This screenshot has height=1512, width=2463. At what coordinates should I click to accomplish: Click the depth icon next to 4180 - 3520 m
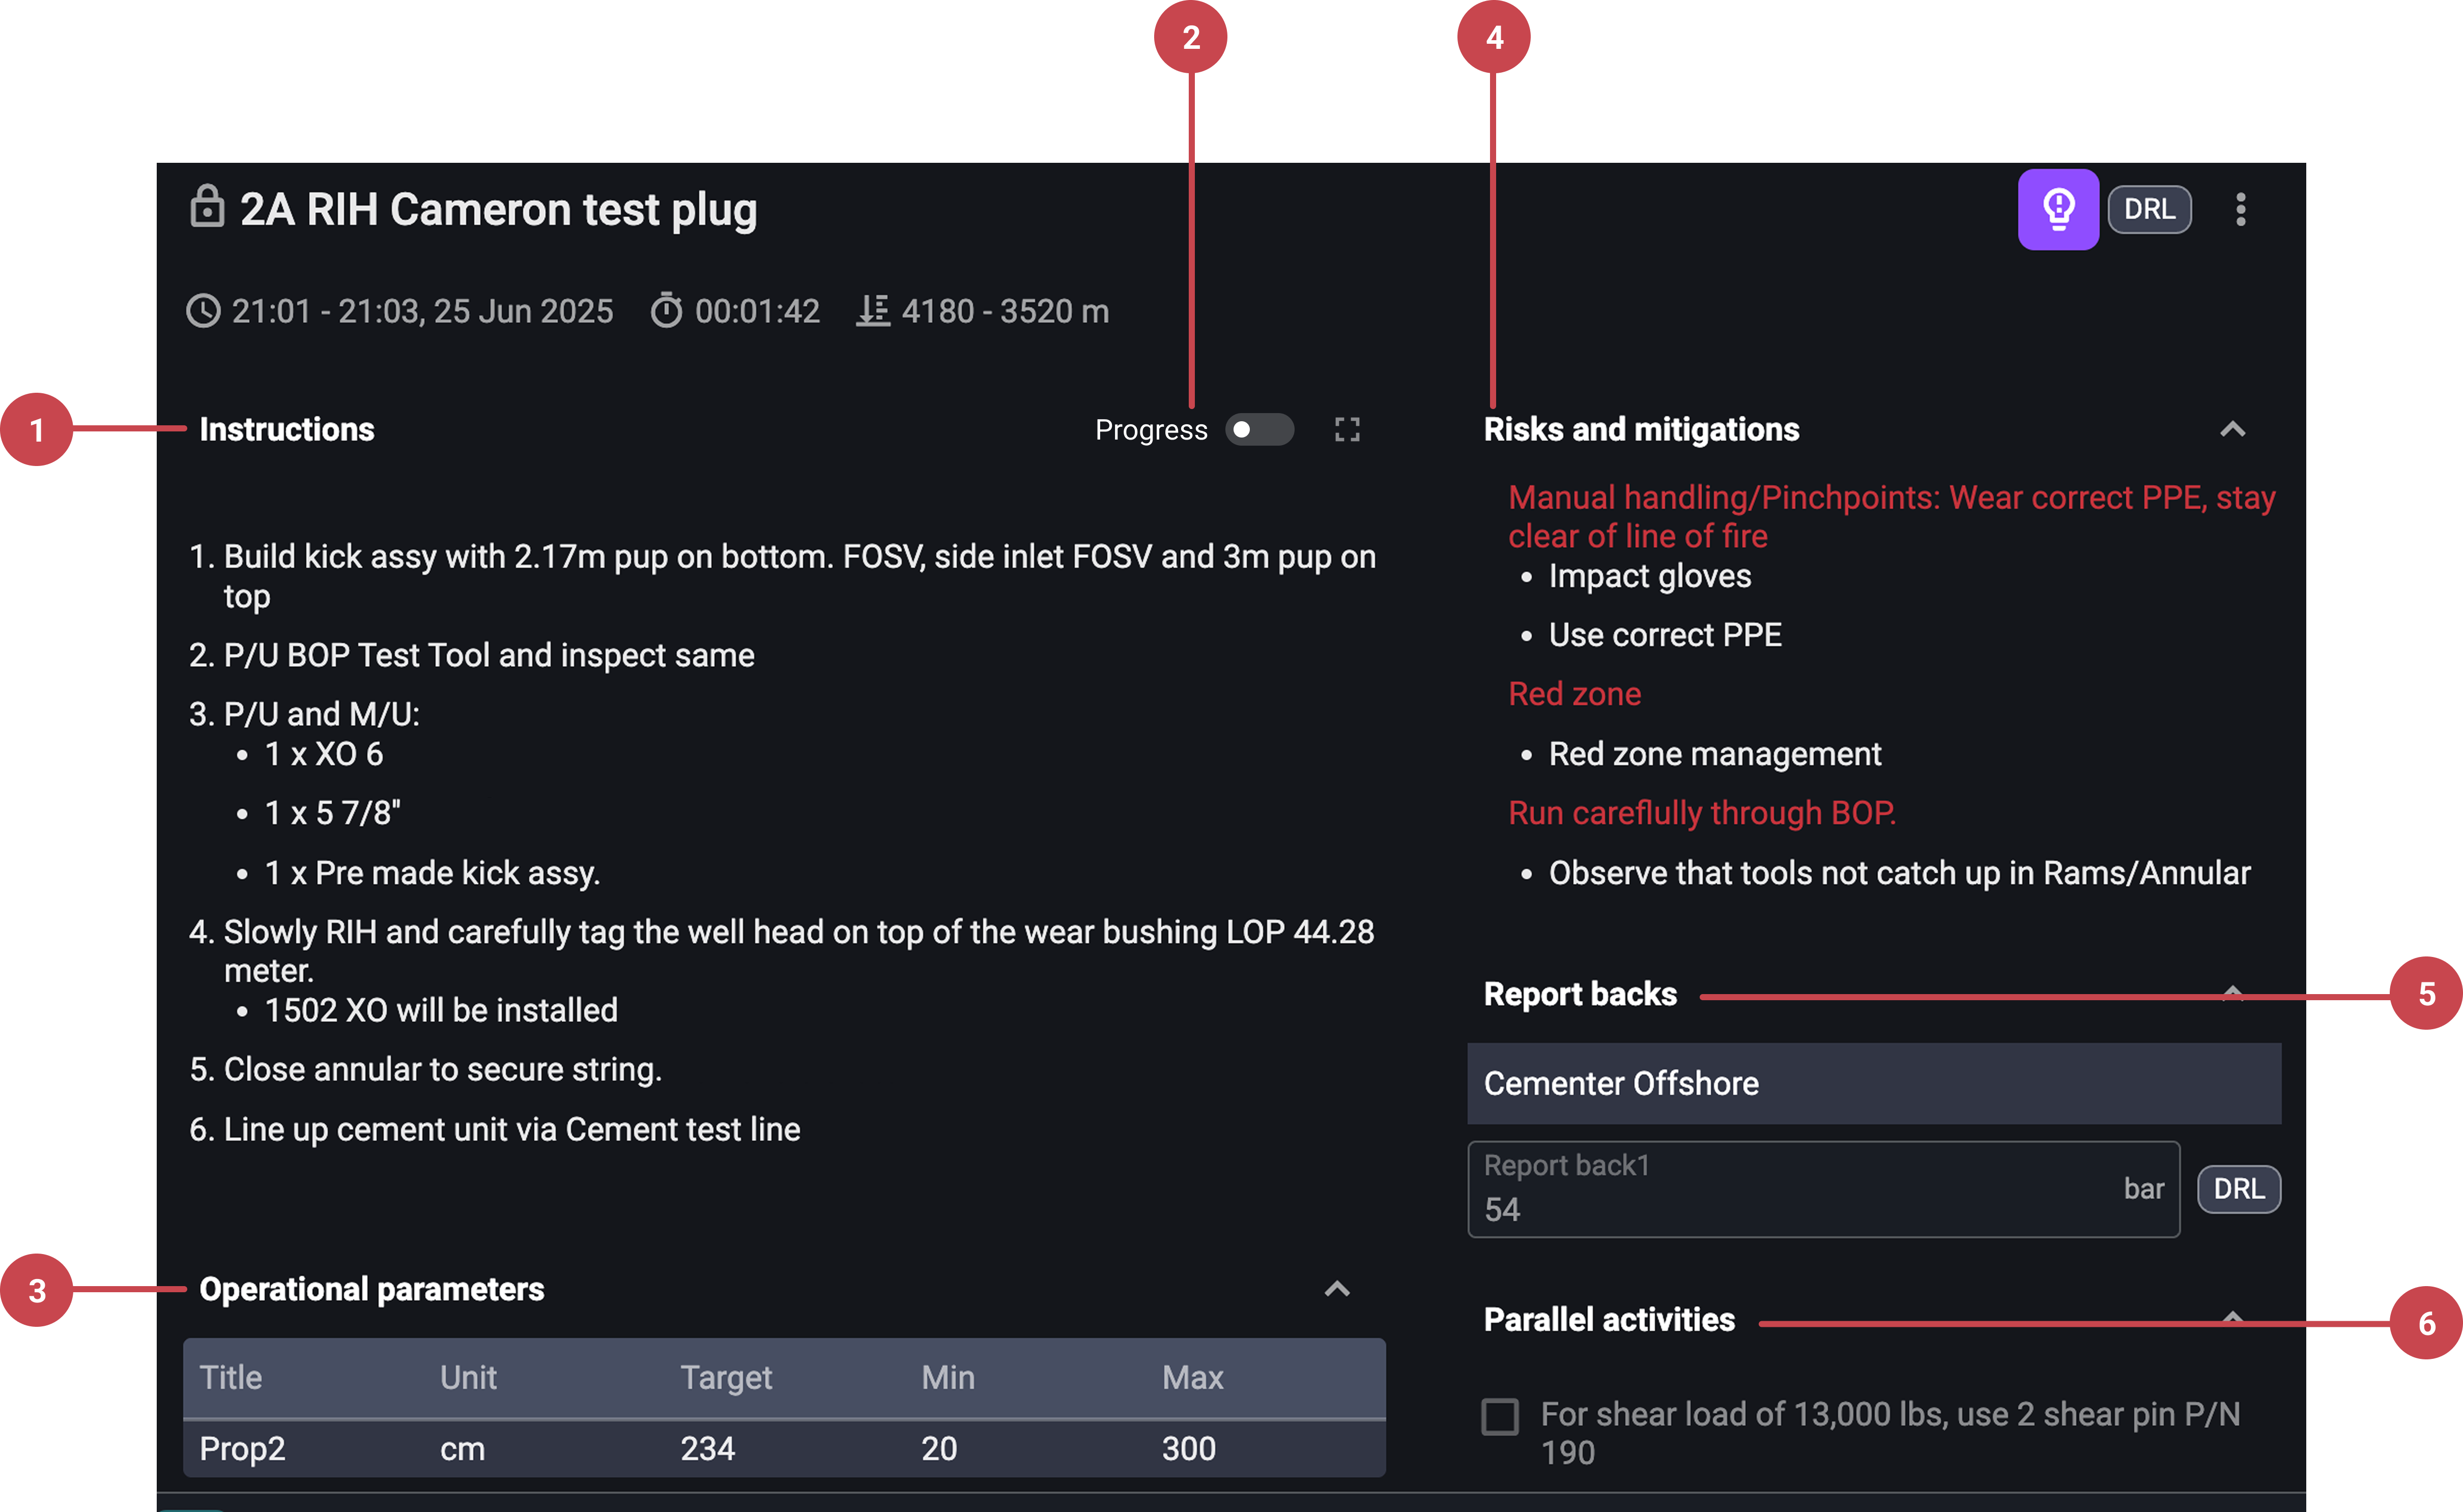[872, 311]
